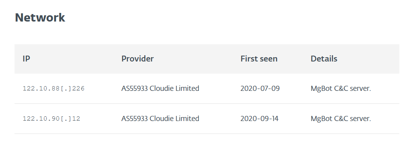Viewport: 417px width, 159px height.
Task: Select the Provider column header
Action: (x=137, y=59)
